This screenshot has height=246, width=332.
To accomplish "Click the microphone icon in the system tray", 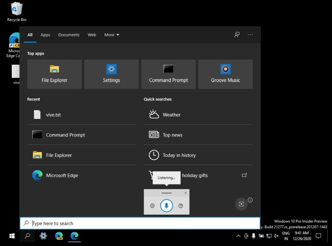I will (x=254, y=236).
